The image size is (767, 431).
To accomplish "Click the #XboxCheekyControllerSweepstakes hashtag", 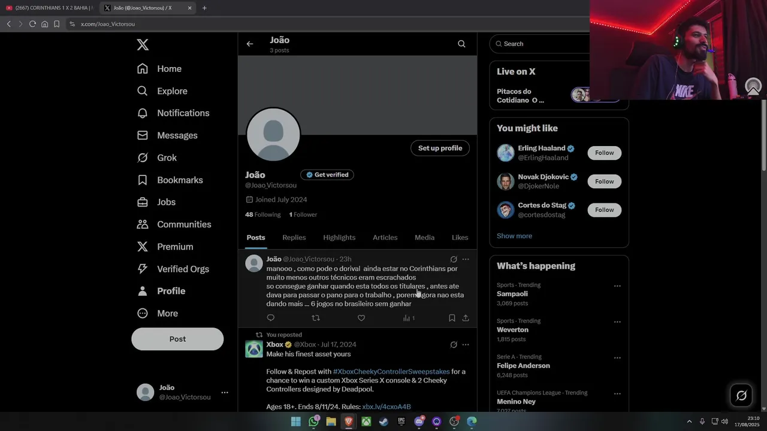I will click(x=391, y=372).
